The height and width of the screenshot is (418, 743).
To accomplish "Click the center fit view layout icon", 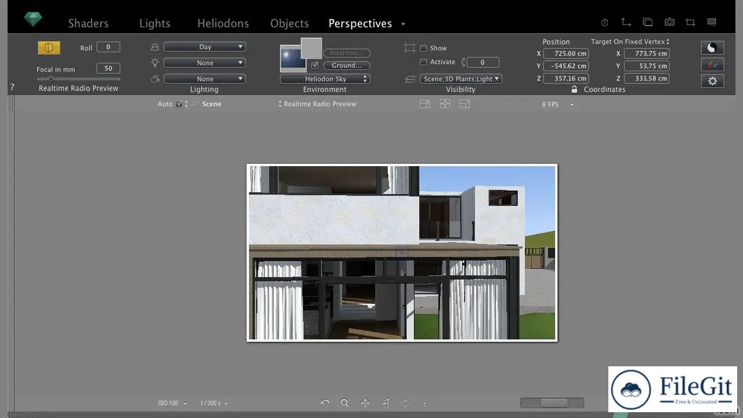I will pos(445,104).
